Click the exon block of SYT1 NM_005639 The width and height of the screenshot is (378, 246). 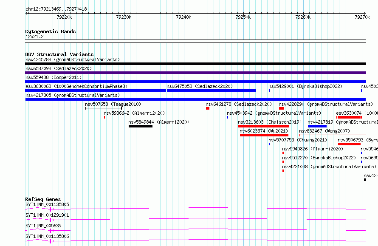tap(50, 231)
